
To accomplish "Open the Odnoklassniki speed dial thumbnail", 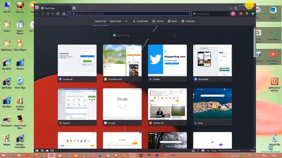I will (x=122, y=63).
